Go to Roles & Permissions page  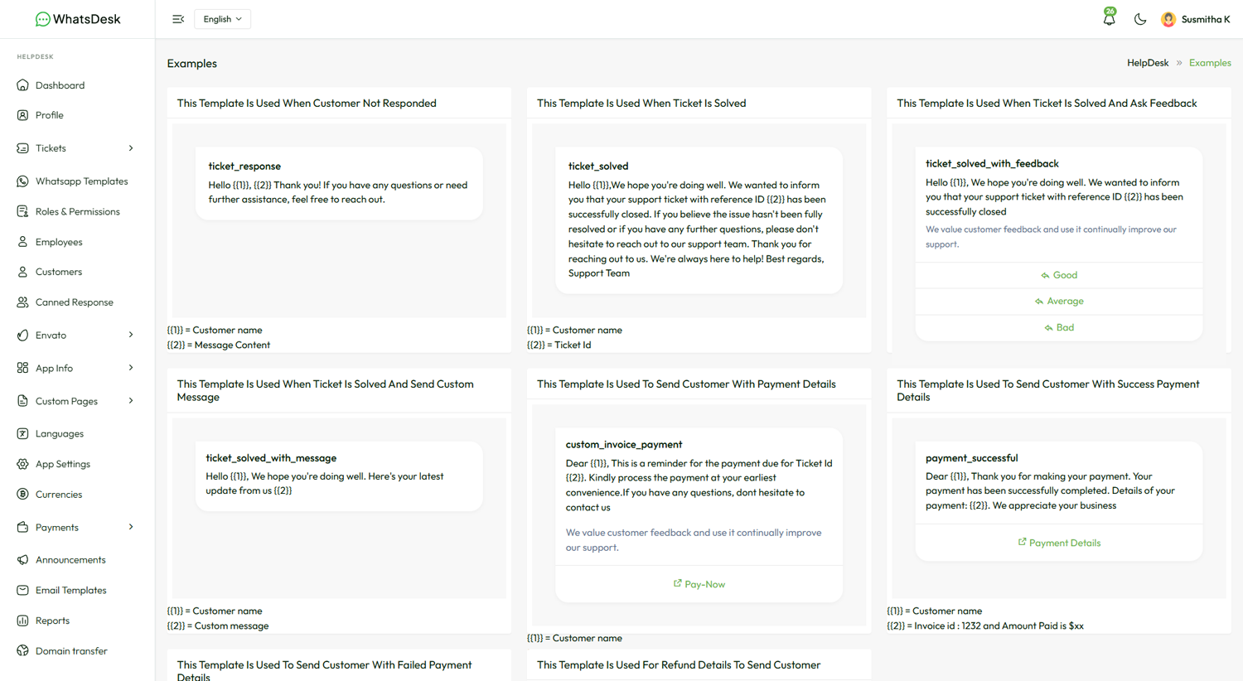[x=77, y=212]
